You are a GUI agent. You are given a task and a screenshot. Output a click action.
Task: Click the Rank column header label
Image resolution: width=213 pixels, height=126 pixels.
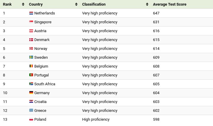7,4
